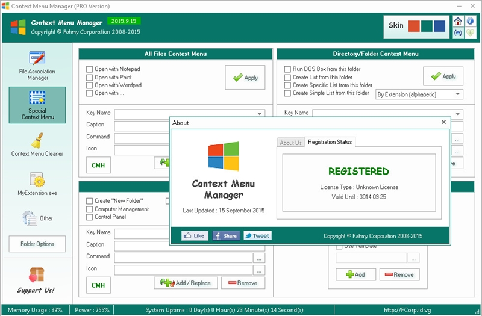Open the Other section
Viewport: 482px width, 316px height.
pyautogui.click(x=37, y=218)
